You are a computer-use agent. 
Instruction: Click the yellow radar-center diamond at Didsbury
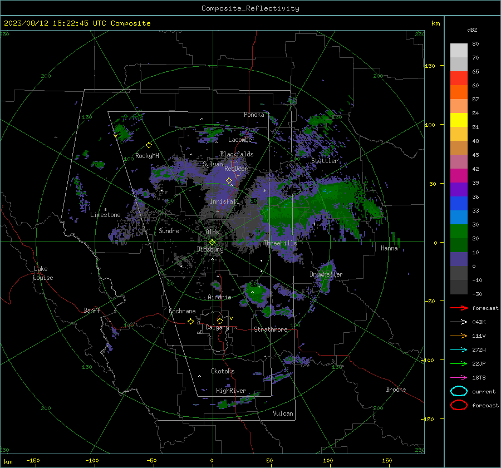tap(212, 243)
